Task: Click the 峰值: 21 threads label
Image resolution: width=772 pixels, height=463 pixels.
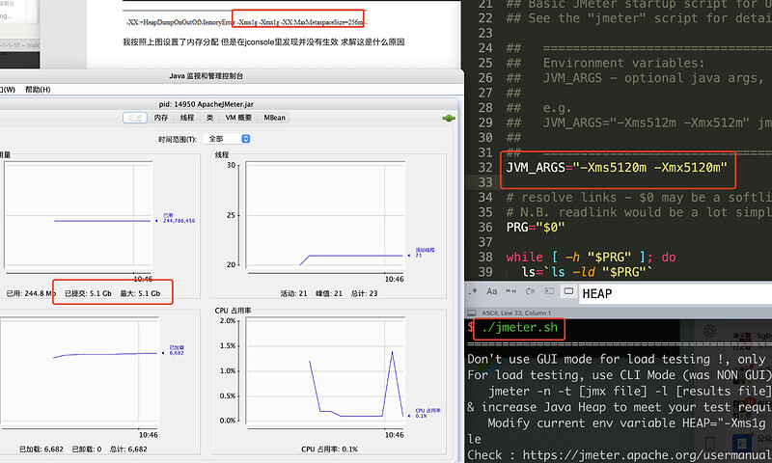Action: click(329, 293)
